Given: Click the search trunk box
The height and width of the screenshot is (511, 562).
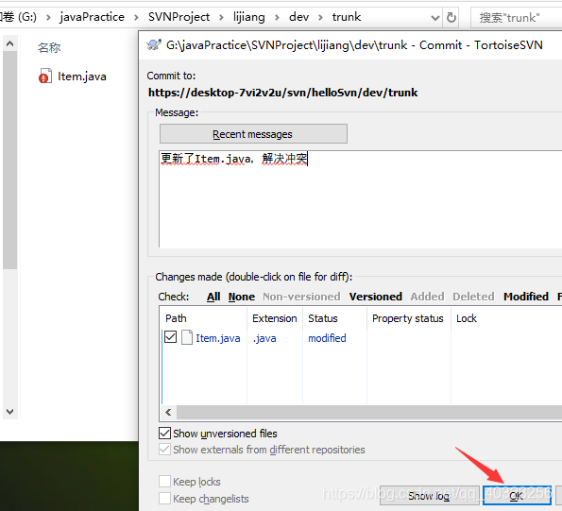Looking at the screenshot, I should (x=516, y=17).
